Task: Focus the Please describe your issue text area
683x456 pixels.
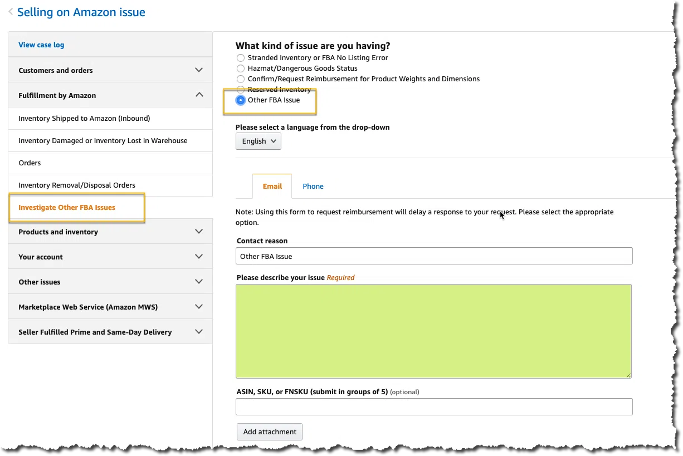Action: 433,331
